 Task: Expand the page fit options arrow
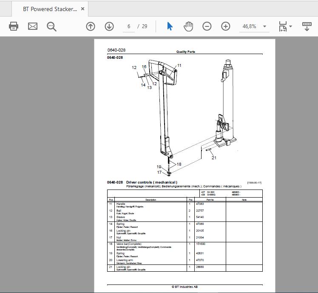point(290,26)
